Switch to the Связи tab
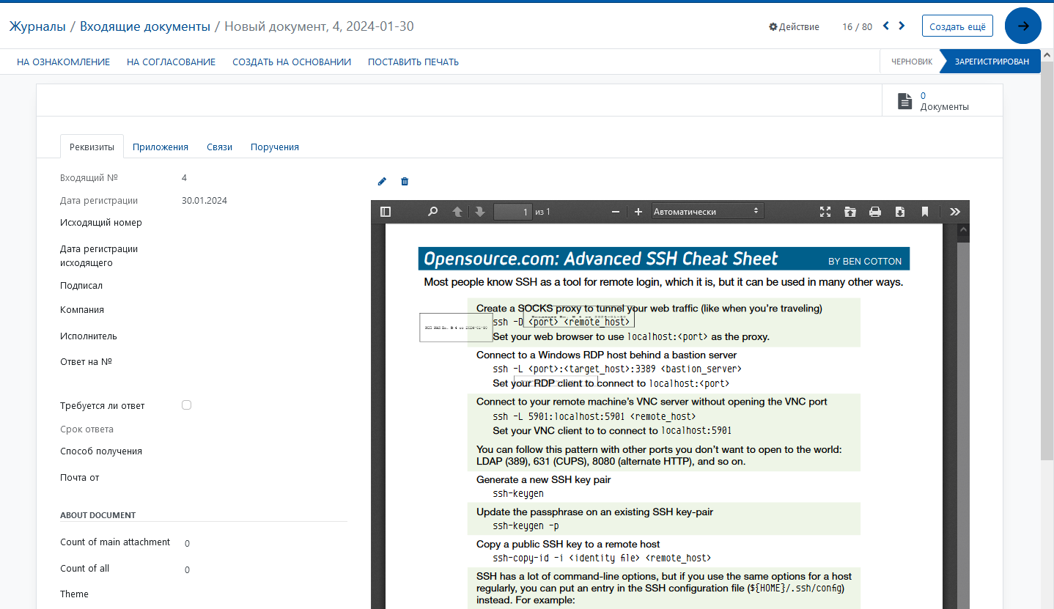Screen dimensions: 1054x609 pos(219,147)
